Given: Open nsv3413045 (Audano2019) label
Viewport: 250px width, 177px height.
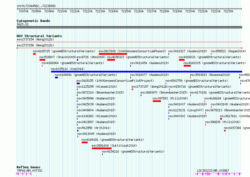Looking at the screenshot, I should point(97,134).
